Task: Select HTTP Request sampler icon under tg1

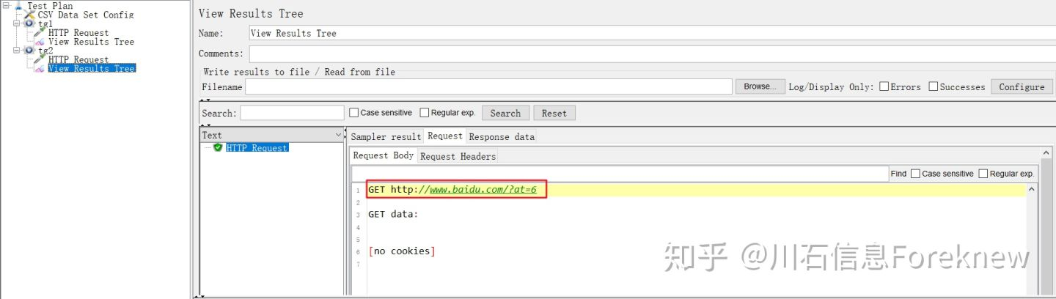Action: (x=40, y=32)
